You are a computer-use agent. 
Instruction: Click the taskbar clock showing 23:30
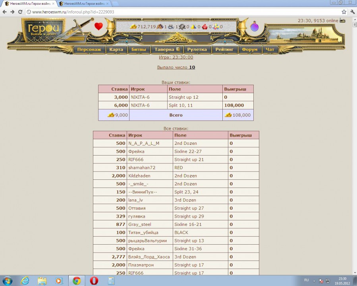point(342,281)
